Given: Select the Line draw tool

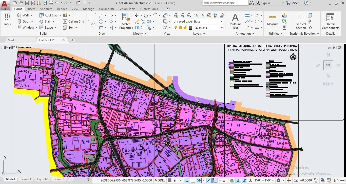Looking at the screenshot, I should [x=92, y=20].
